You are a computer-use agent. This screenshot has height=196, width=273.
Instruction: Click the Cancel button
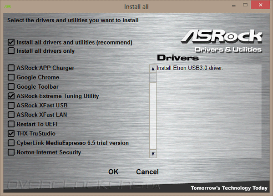(x=147, y=172)
